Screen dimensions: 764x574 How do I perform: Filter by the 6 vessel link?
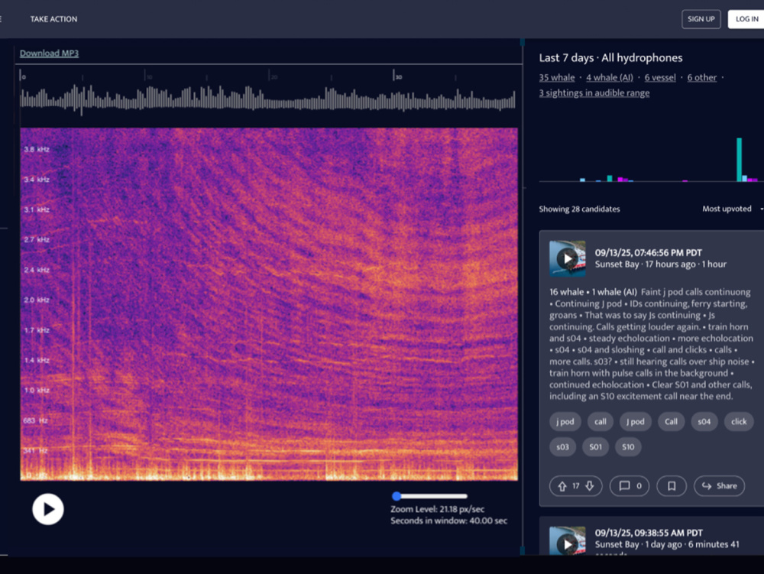pyautogui.click(x=660, y=77)
